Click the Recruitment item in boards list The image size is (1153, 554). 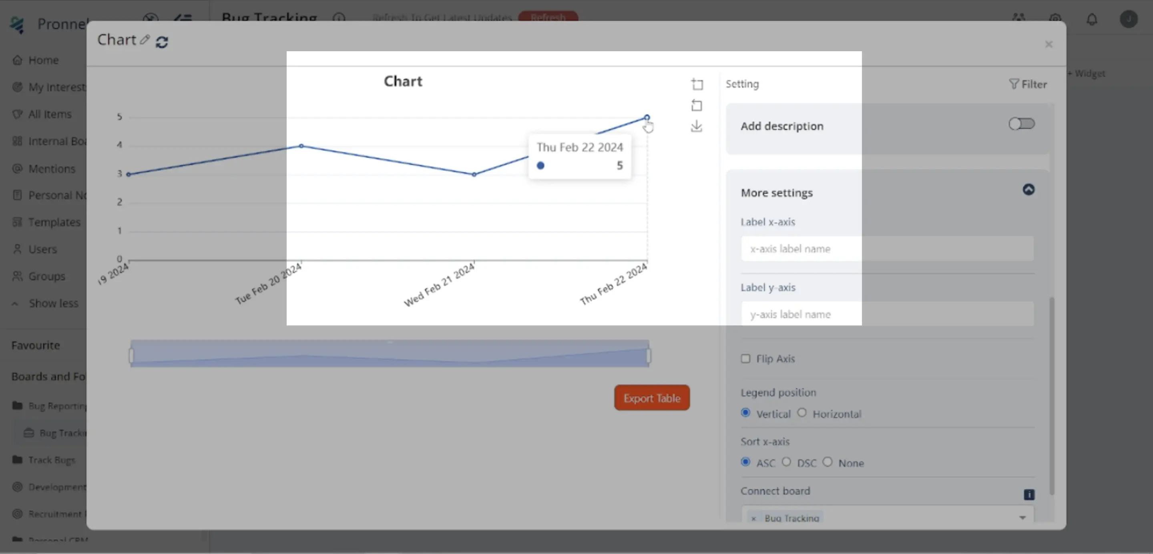(57, 514)
